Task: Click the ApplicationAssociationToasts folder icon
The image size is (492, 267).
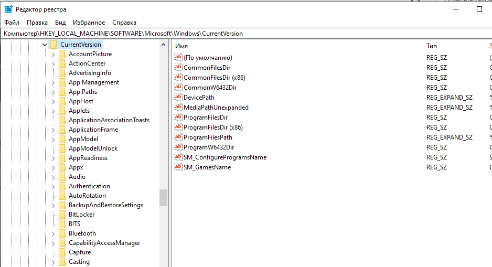Action: click(62, 120)
